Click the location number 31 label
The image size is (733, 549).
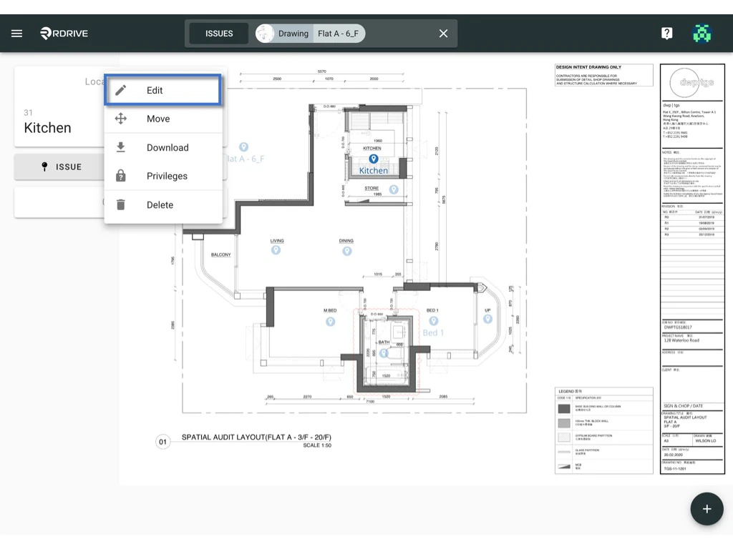pos(28,112)
